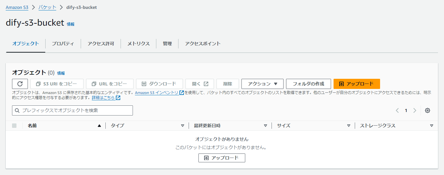Click the ダウンロード download button
The image size is (444, 175).
coord(159,84)
